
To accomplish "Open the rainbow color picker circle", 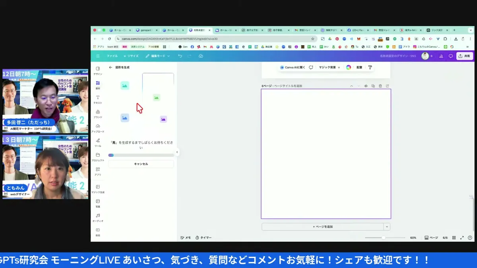I will pyautogui.click(x=349, y=67).
